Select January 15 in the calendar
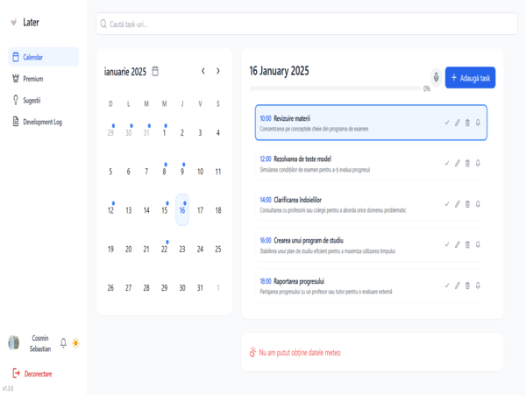Screen dimensions: 526x395 165,210
